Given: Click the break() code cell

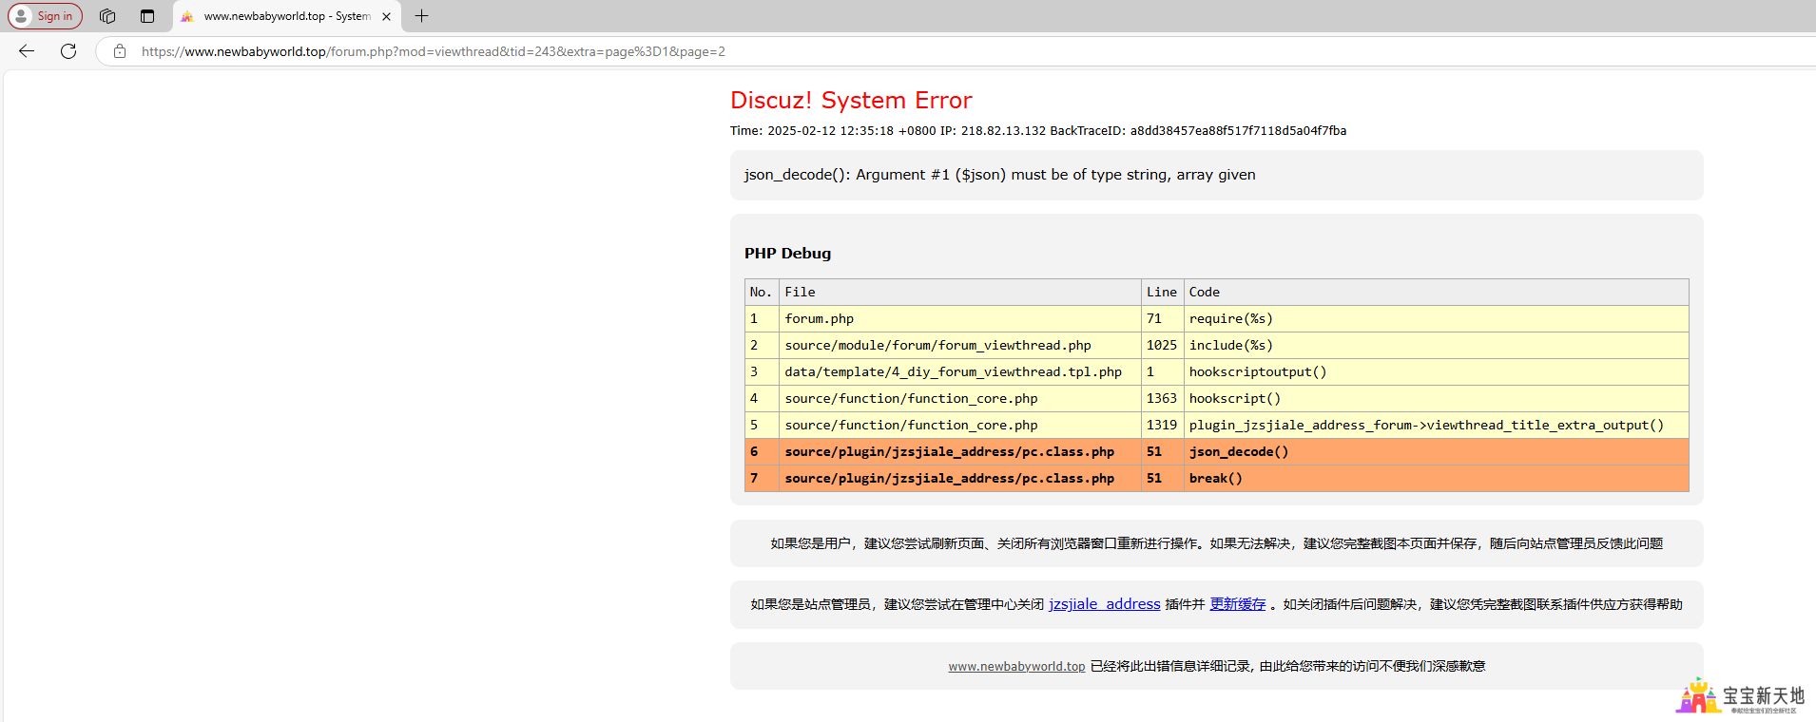Looking at the screenshot, I should click(1437, 478).
